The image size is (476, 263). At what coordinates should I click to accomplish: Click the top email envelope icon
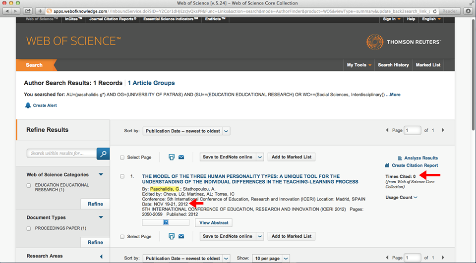181,157
